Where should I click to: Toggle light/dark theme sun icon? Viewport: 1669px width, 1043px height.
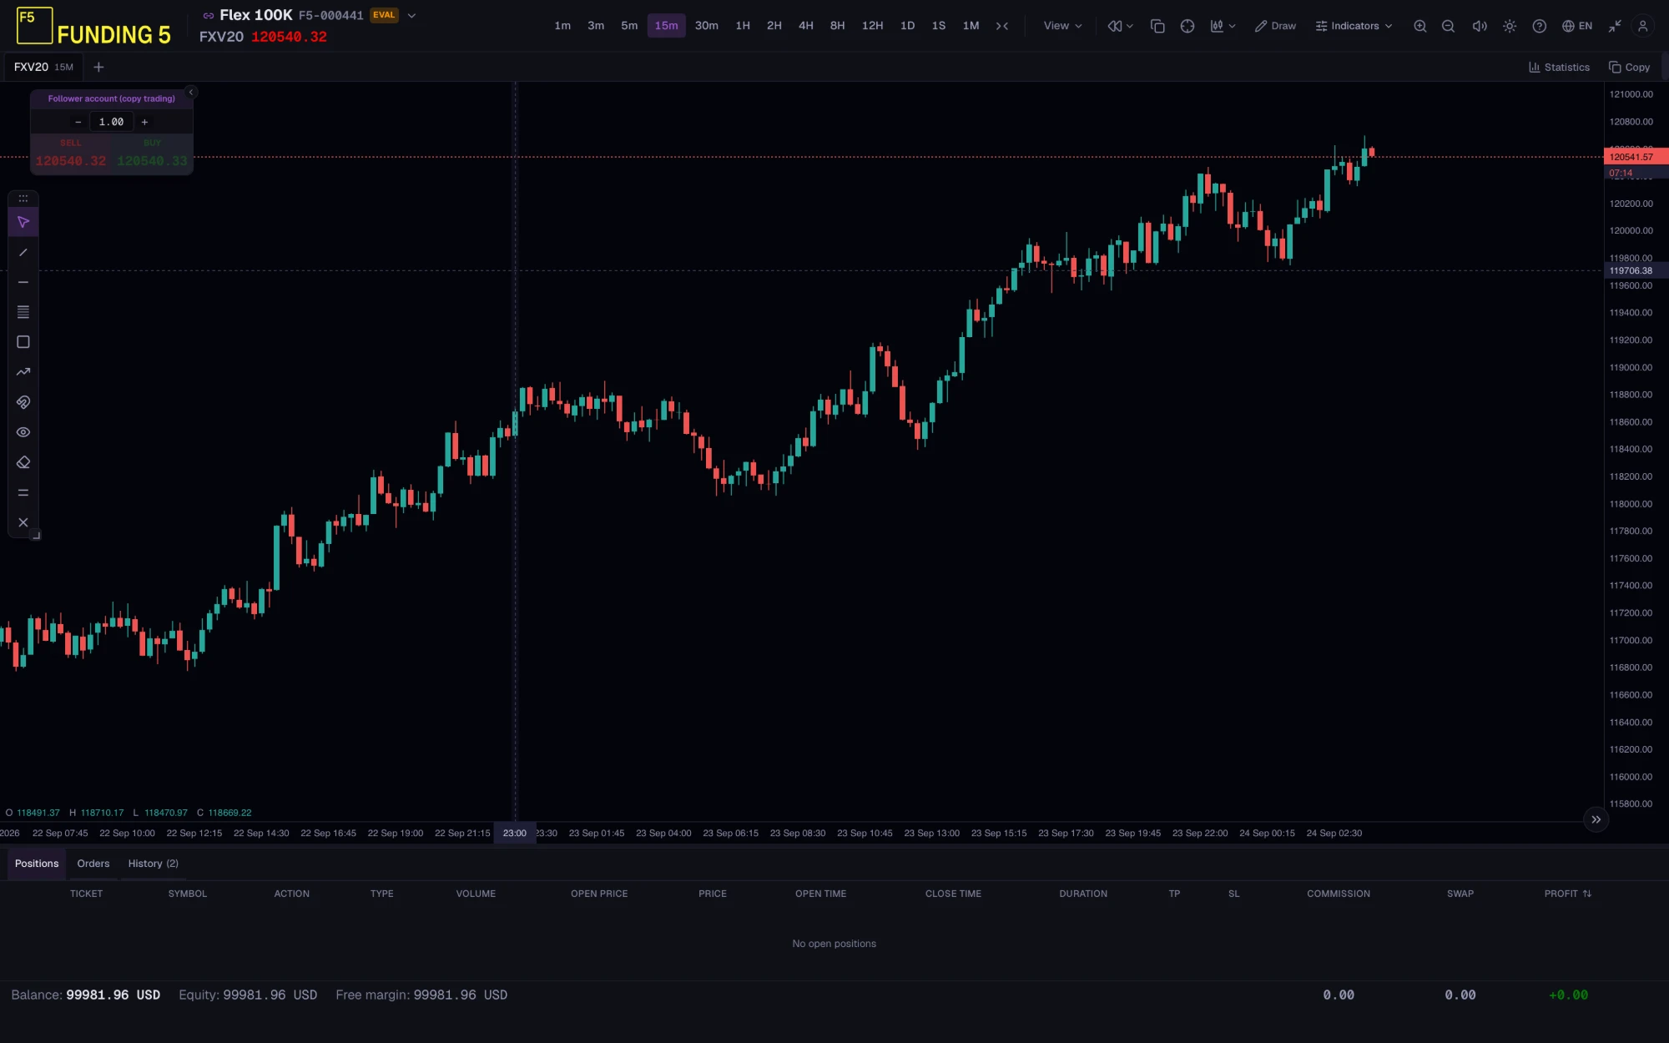tap(1510, 26)
